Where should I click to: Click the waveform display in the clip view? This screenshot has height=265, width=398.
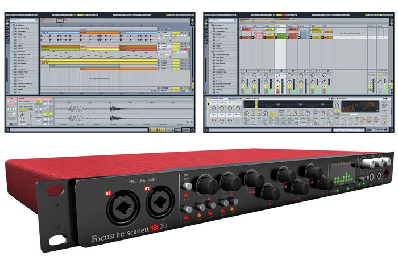(123, 113)
